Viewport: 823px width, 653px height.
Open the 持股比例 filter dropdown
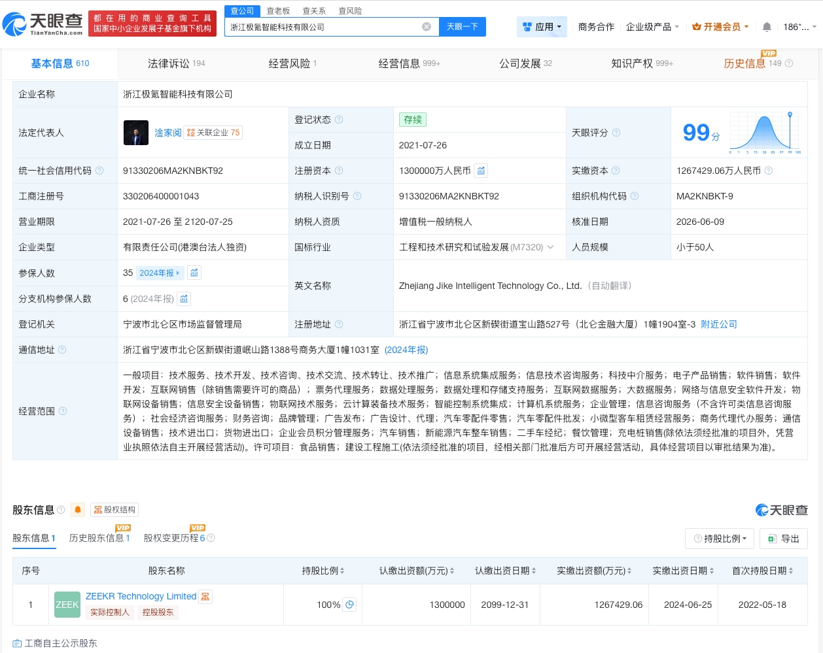click(720, 539)
